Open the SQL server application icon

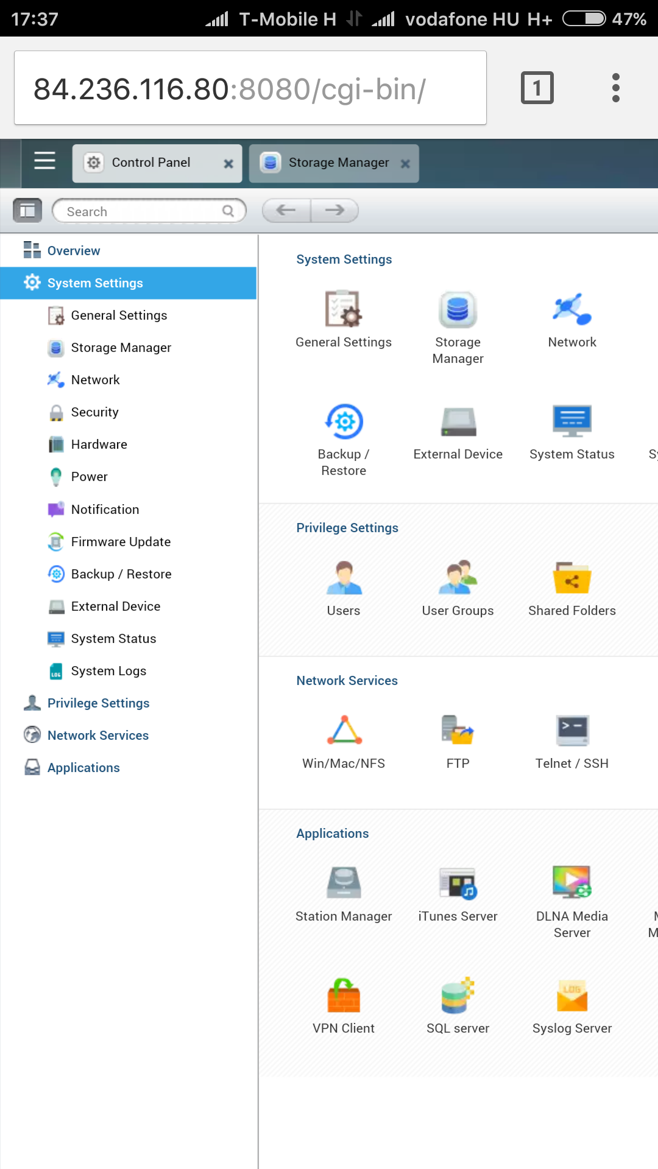pyautogui.click(x=458, y=997)
